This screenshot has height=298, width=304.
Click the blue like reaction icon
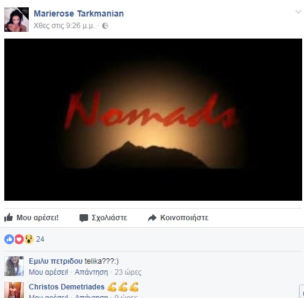[9, 239]
